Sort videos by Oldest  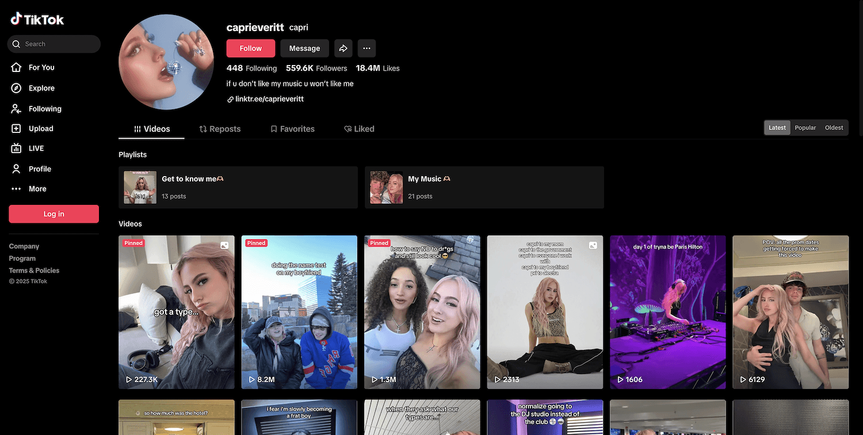(834, 128)
